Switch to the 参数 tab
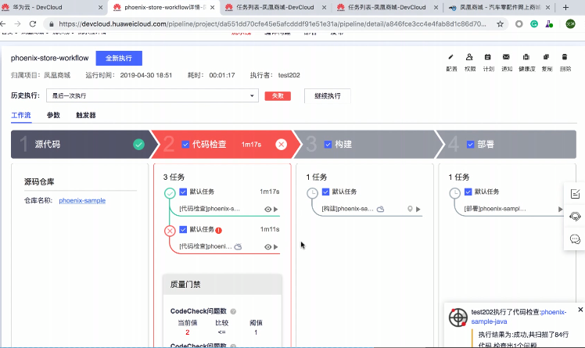585x348 pixels. pos(53,115)
